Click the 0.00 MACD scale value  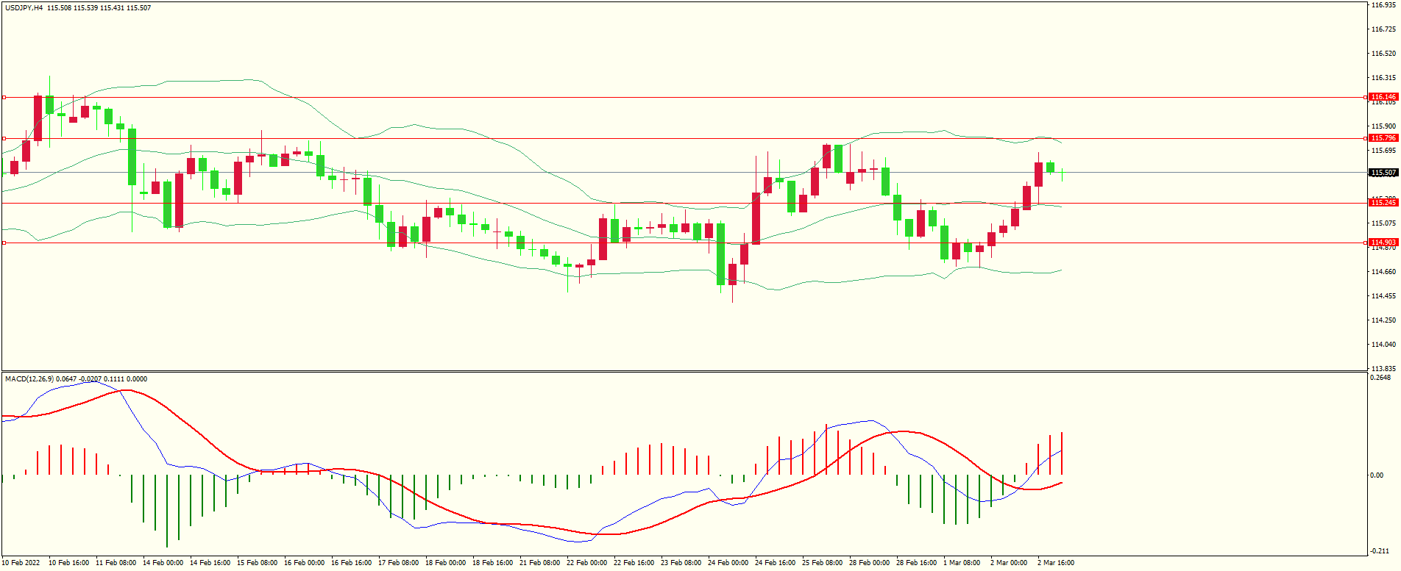click(1377, 475)
